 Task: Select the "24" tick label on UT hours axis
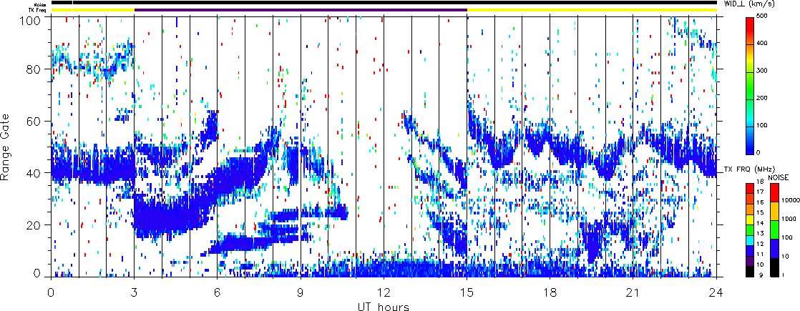coord(717,292)
